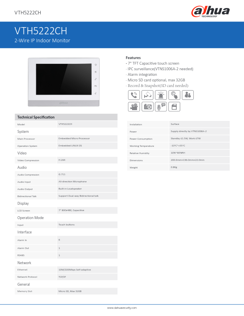Viewport: 244px width, 316px height.
Task: Click the VTH5222CH title in blue banner
Action: pyautogui.click(x=41, y=31)
